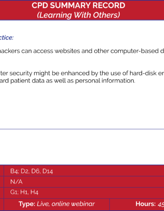Click the bold 'Type:' label
The image size is (164, 211).
27,204
